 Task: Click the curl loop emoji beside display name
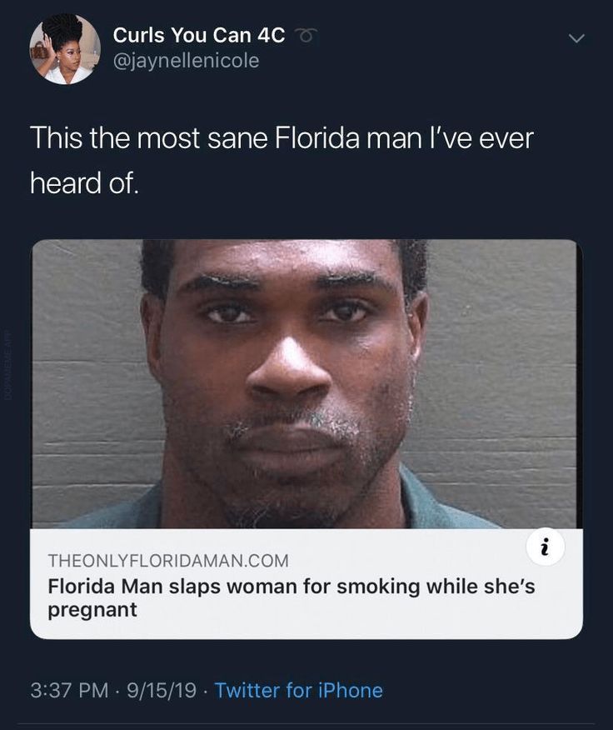click(307, 35)
